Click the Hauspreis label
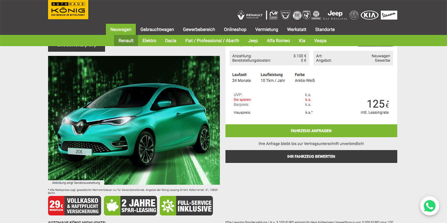 point(242,113)
